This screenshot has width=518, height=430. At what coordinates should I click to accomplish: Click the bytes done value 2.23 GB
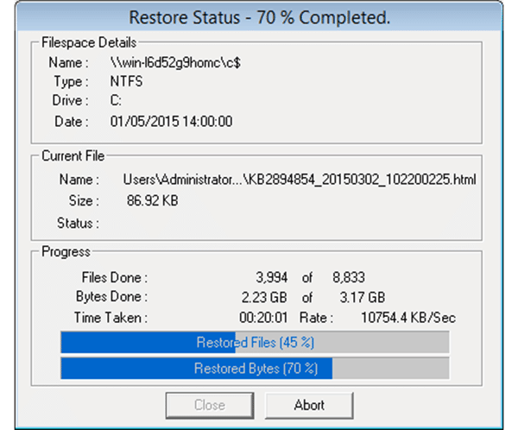(x=264, y=297)
